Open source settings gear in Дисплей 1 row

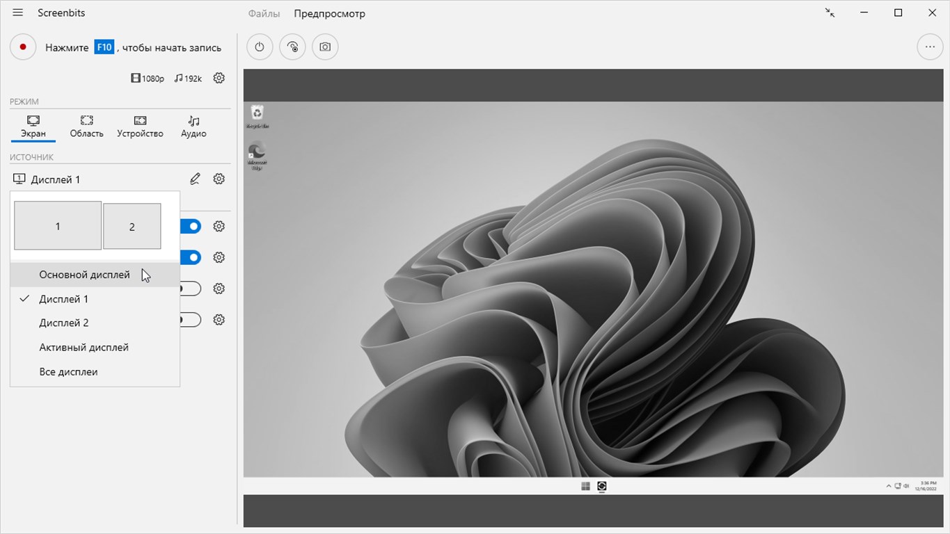219,179
